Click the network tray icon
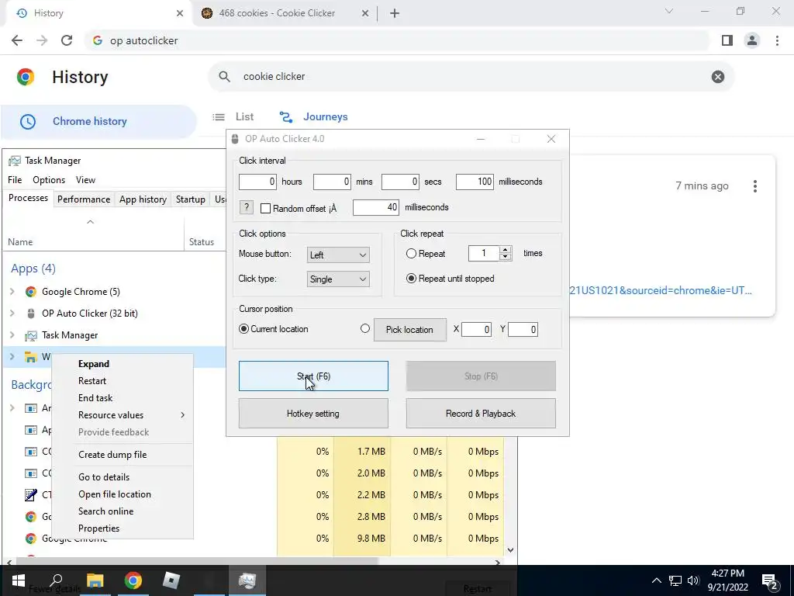This screenshot has height=596, width=794. pos(675,580)
